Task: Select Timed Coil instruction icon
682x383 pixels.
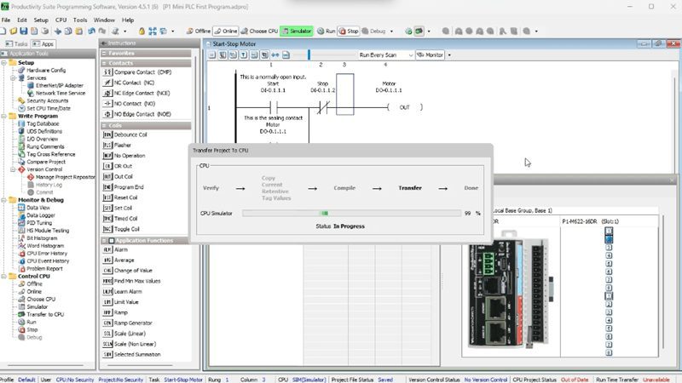Action: point(107,219)
